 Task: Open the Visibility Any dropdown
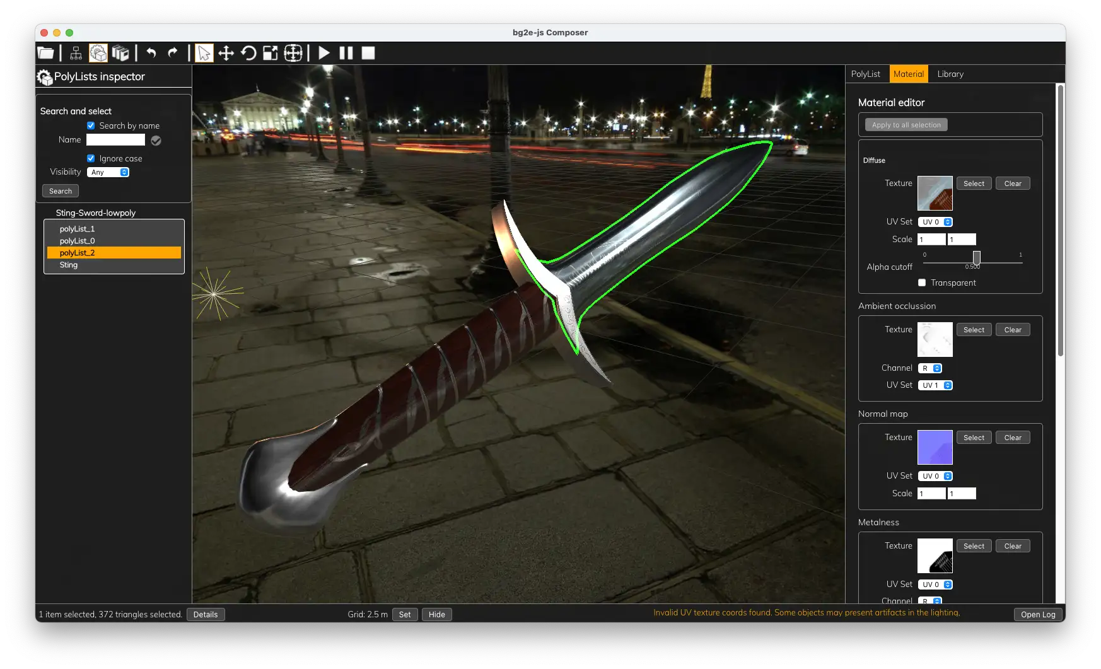tap(108, 172)
